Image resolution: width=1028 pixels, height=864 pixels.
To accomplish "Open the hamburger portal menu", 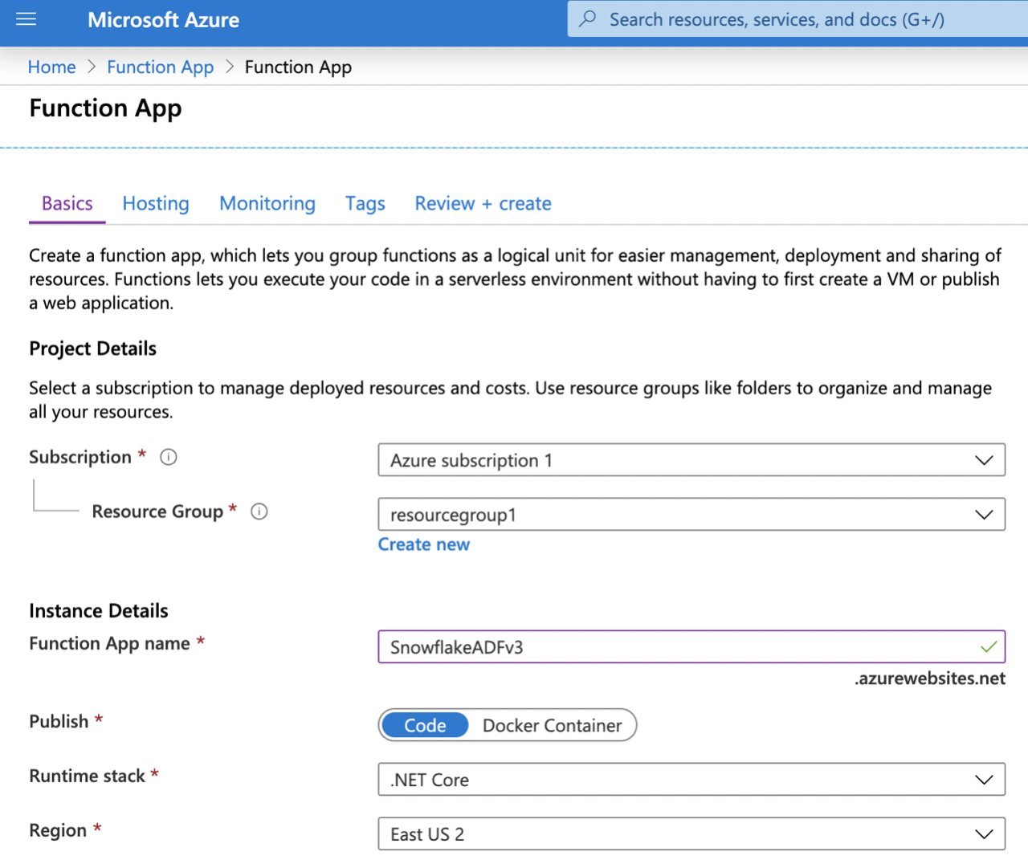I will pyautogui.click(x=27, y=19).
